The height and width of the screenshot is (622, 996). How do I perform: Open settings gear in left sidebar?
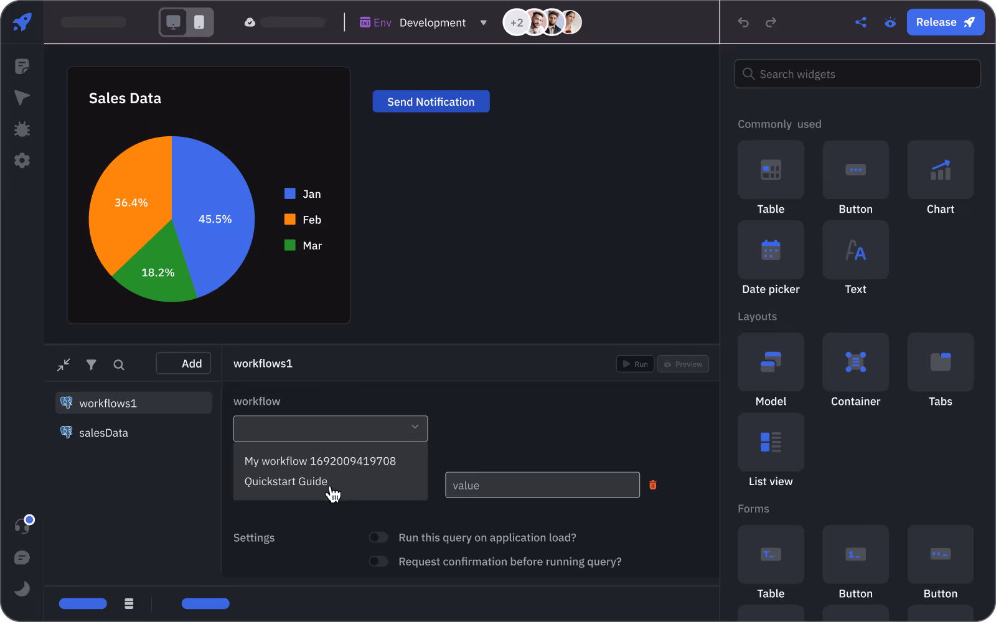tap(22, 160)
